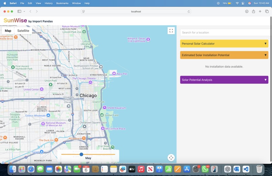Click the Lincoln Park Zoo pin

pos(84,32)
